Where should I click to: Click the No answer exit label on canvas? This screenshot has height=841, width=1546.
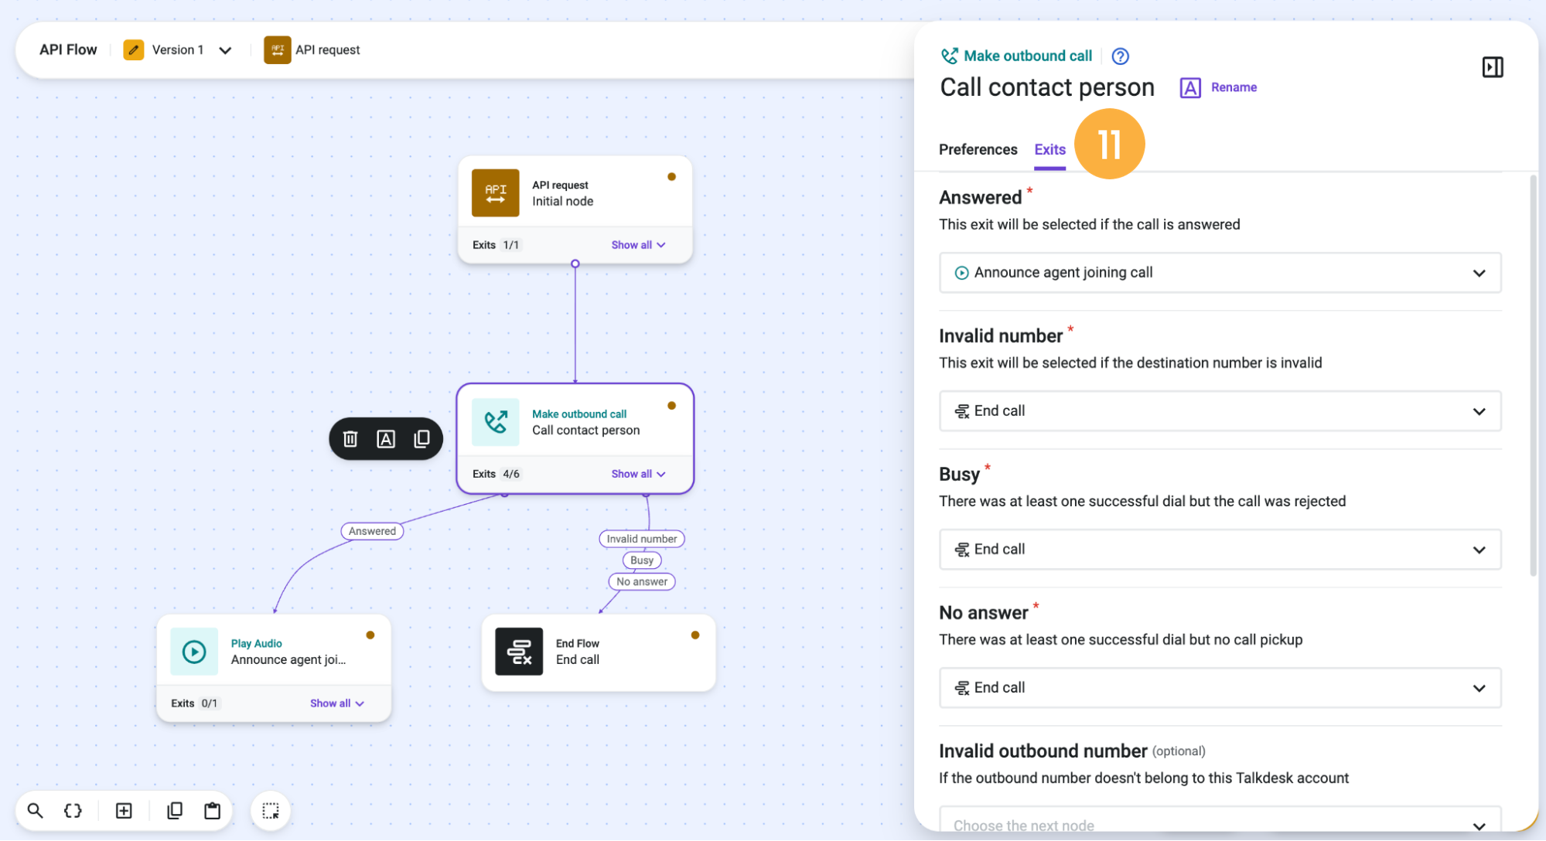click(x=641, y=581)
